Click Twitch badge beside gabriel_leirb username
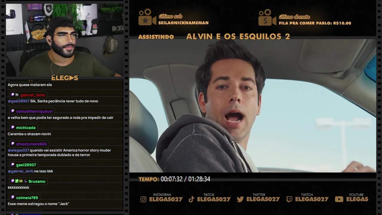This screenshot has width=382, height=215. (13, 95)
